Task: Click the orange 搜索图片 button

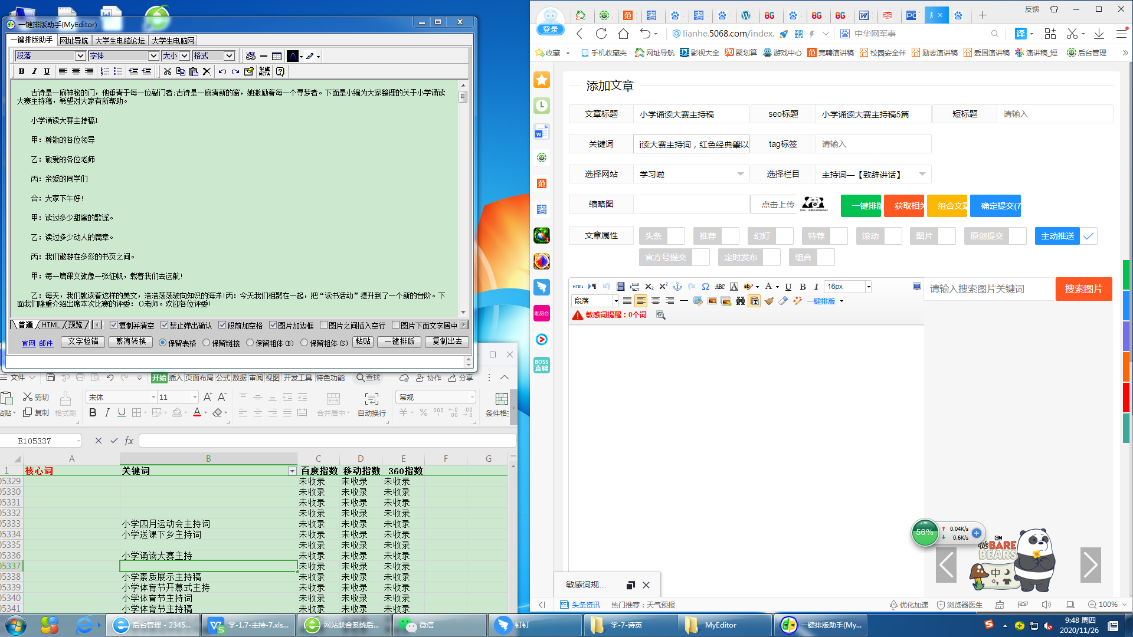Action: (x=1083, y=289)
